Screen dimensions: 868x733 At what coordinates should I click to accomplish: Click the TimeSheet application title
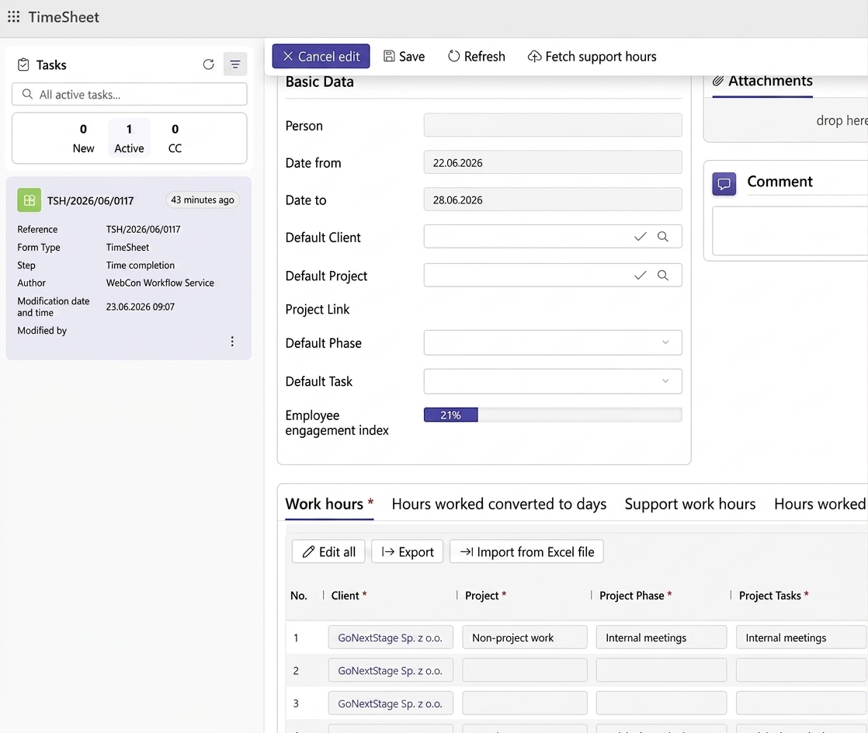[x=64, y=17]
